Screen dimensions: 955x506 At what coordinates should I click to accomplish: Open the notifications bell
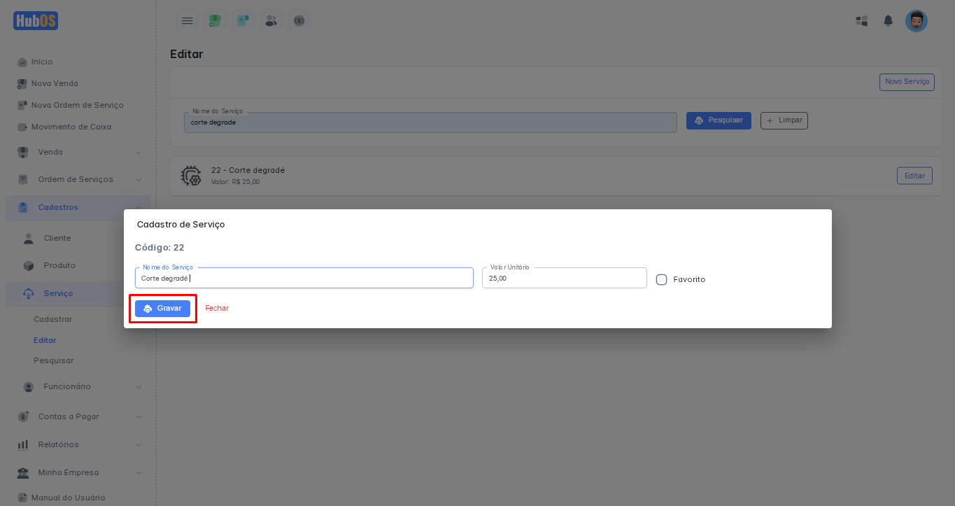point(888,21)
